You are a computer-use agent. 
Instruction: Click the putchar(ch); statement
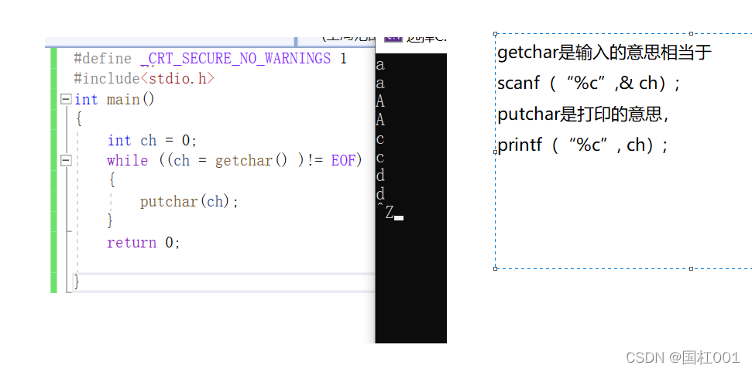point(189,202)
